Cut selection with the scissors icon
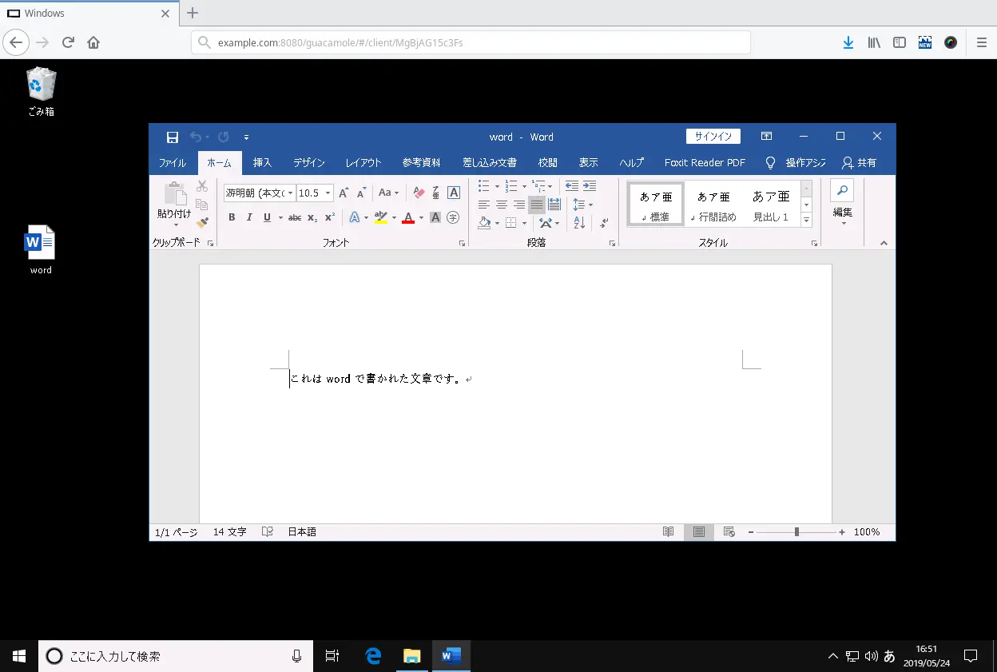 pos(202,186)
